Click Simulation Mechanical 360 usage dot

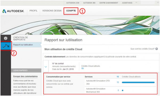123,90
